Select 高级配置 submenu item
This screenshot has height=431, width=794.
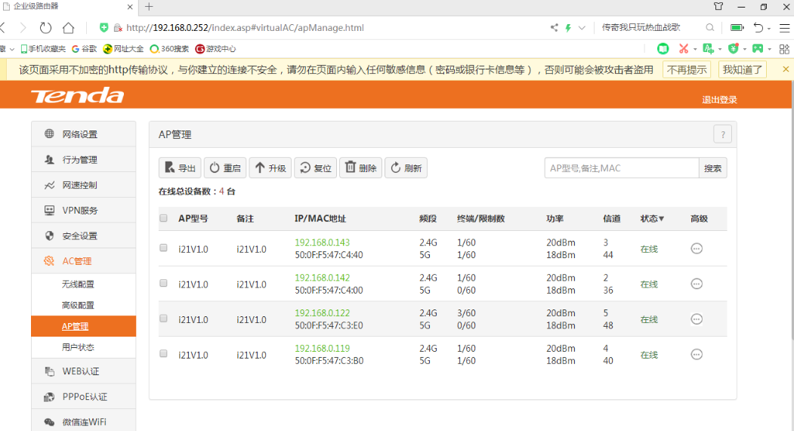click(78, 305)
